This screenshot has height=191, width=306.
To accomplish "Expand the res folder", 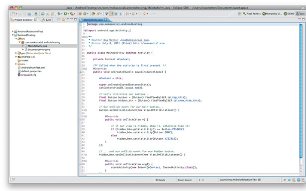I will point(16,64).
